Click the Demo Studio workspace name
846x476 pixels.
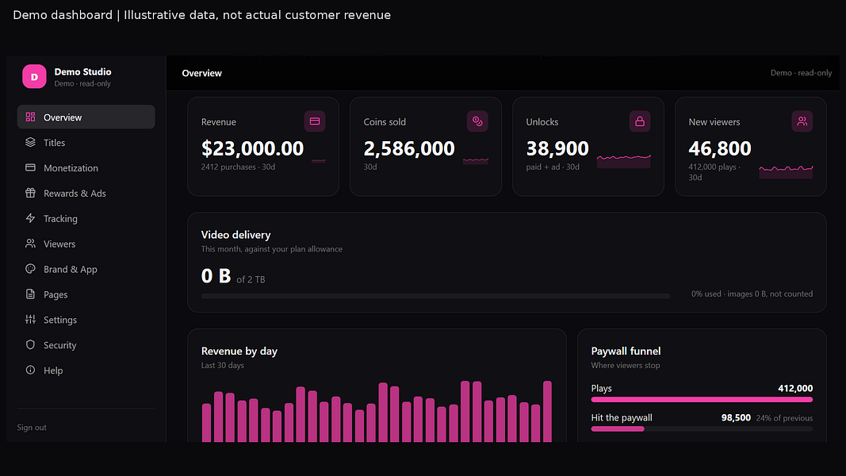82,71
